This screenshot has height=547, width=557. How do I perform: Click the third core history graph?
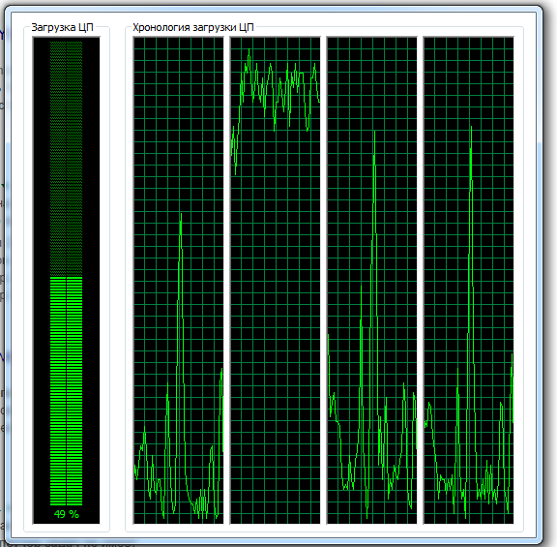[x=372, y=280]
